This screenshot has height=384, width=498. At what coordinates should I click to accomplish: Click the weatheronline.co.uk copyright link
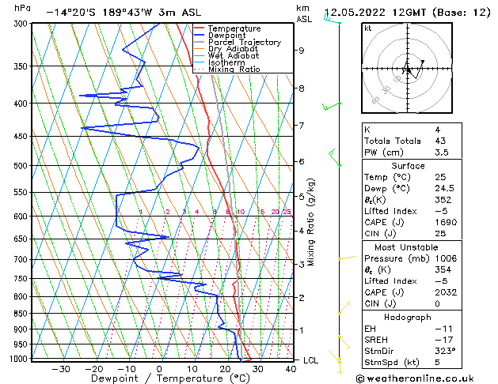click(425, 378)
